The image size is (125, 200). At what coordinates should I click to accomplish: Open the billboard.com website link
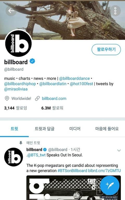click(54, 99)
